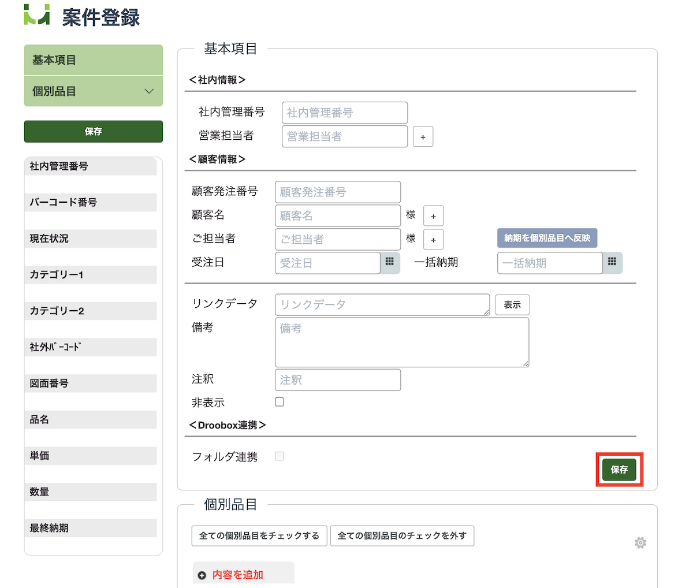Open the gear settings icon in 個別品目
This screenshot has width=693, height=588.
pyautogui.click(x=640, y=543)
